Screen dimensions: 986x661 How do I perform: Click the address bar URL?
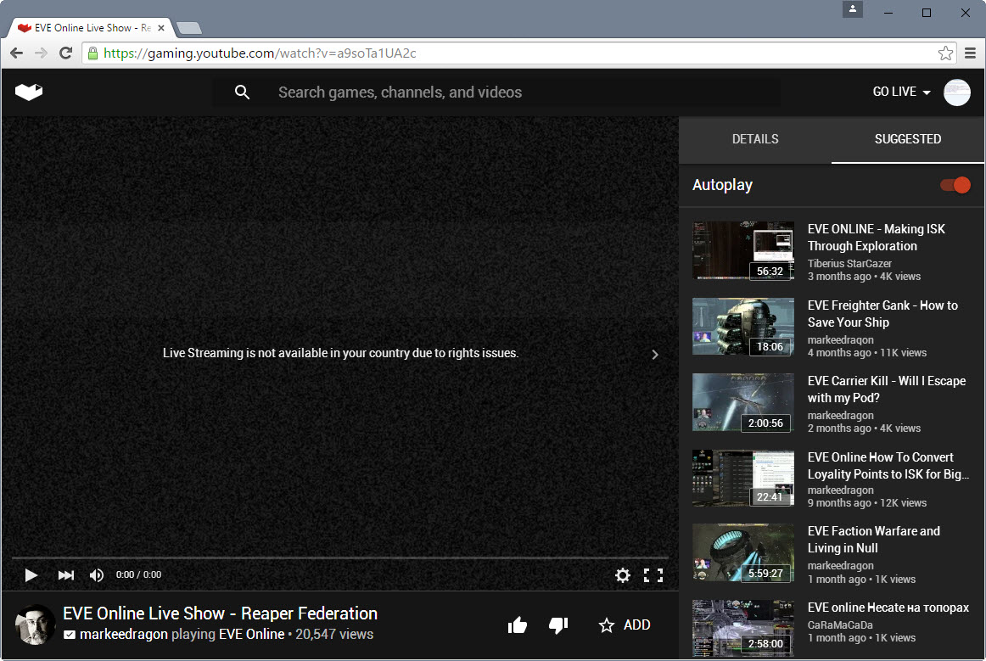click(x=260, y=53)
